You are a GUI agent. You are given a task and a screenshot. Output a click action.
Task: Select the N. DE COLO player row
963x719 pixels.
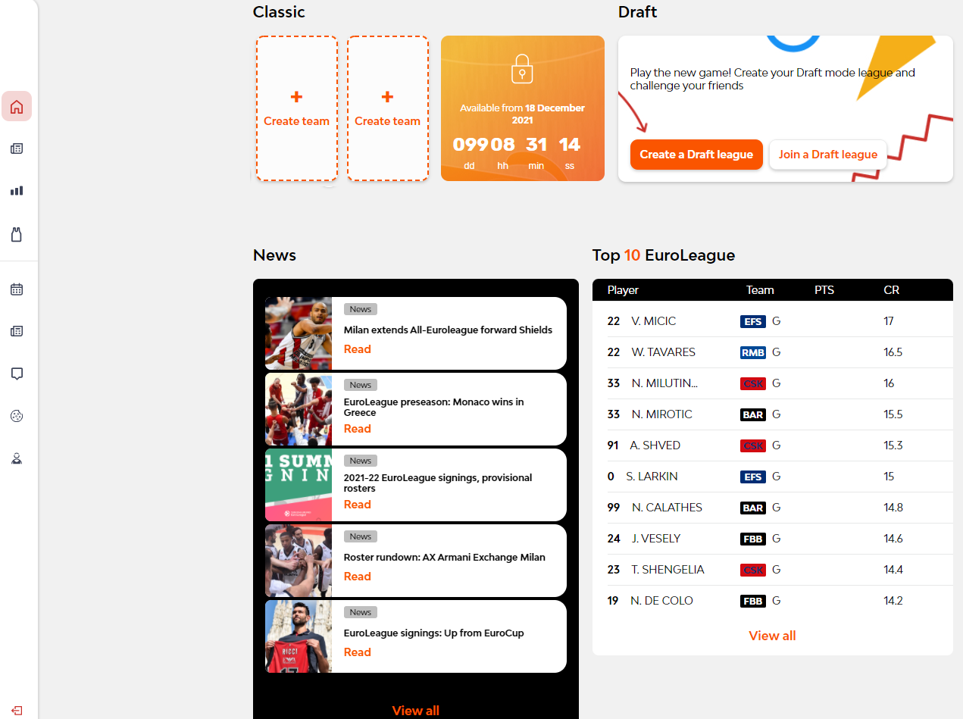[661, 601]
